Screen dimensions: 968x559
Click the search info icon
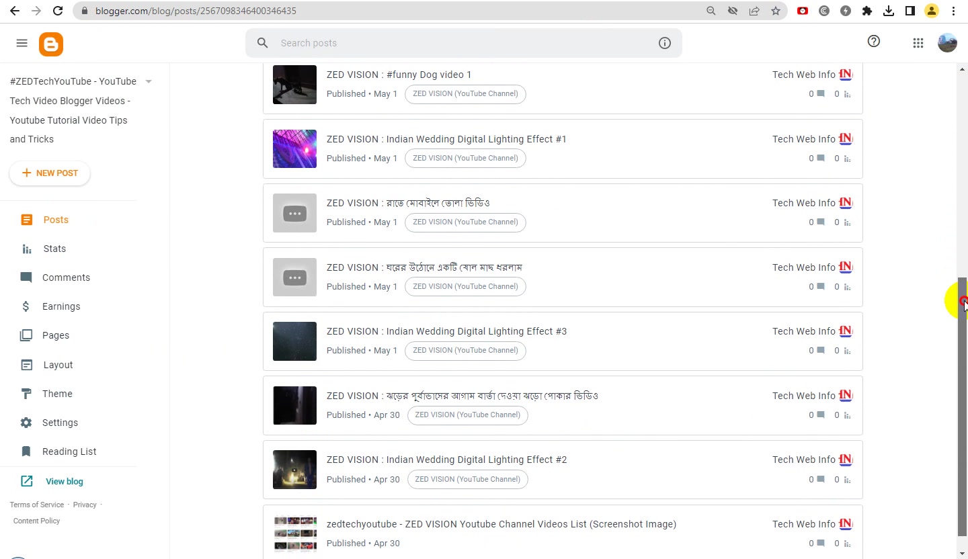coord(664,43)
